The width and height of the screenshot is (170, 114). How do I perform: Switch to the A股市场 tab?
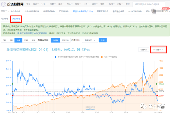(4, 19)
